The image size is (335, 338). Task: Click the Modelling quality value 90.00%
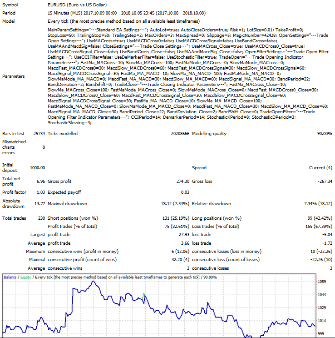[325, 134]
